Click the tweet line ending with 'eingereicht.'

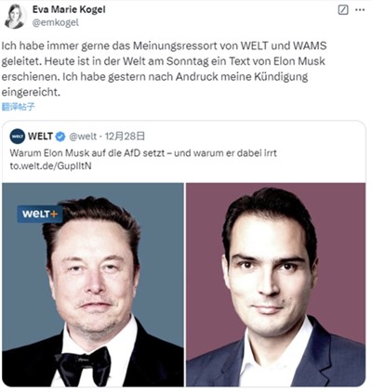31,92
